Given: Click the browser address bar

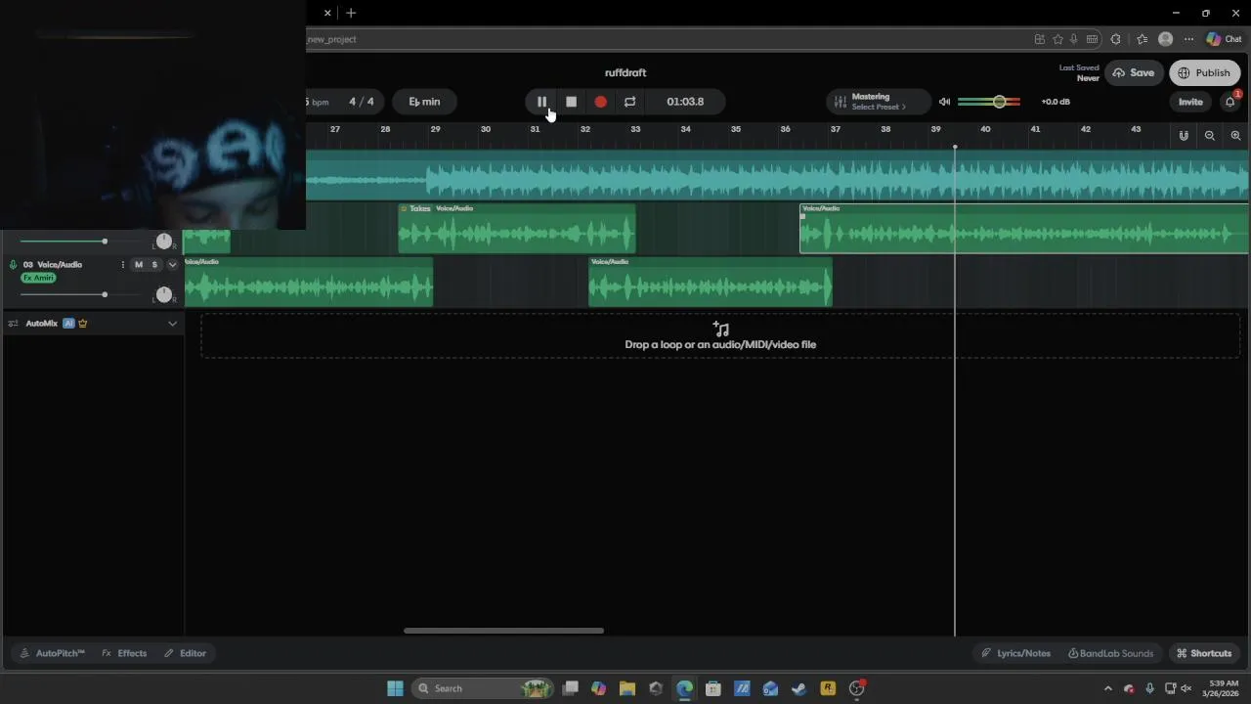Looking at the screenshot, I should click(x=665, y=39).
